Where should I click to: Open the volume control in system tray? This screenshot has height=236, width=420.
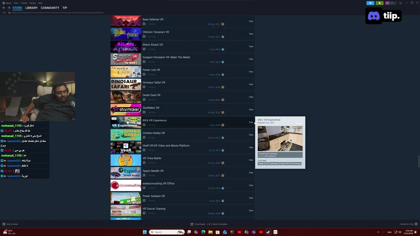tap(400, 232)
